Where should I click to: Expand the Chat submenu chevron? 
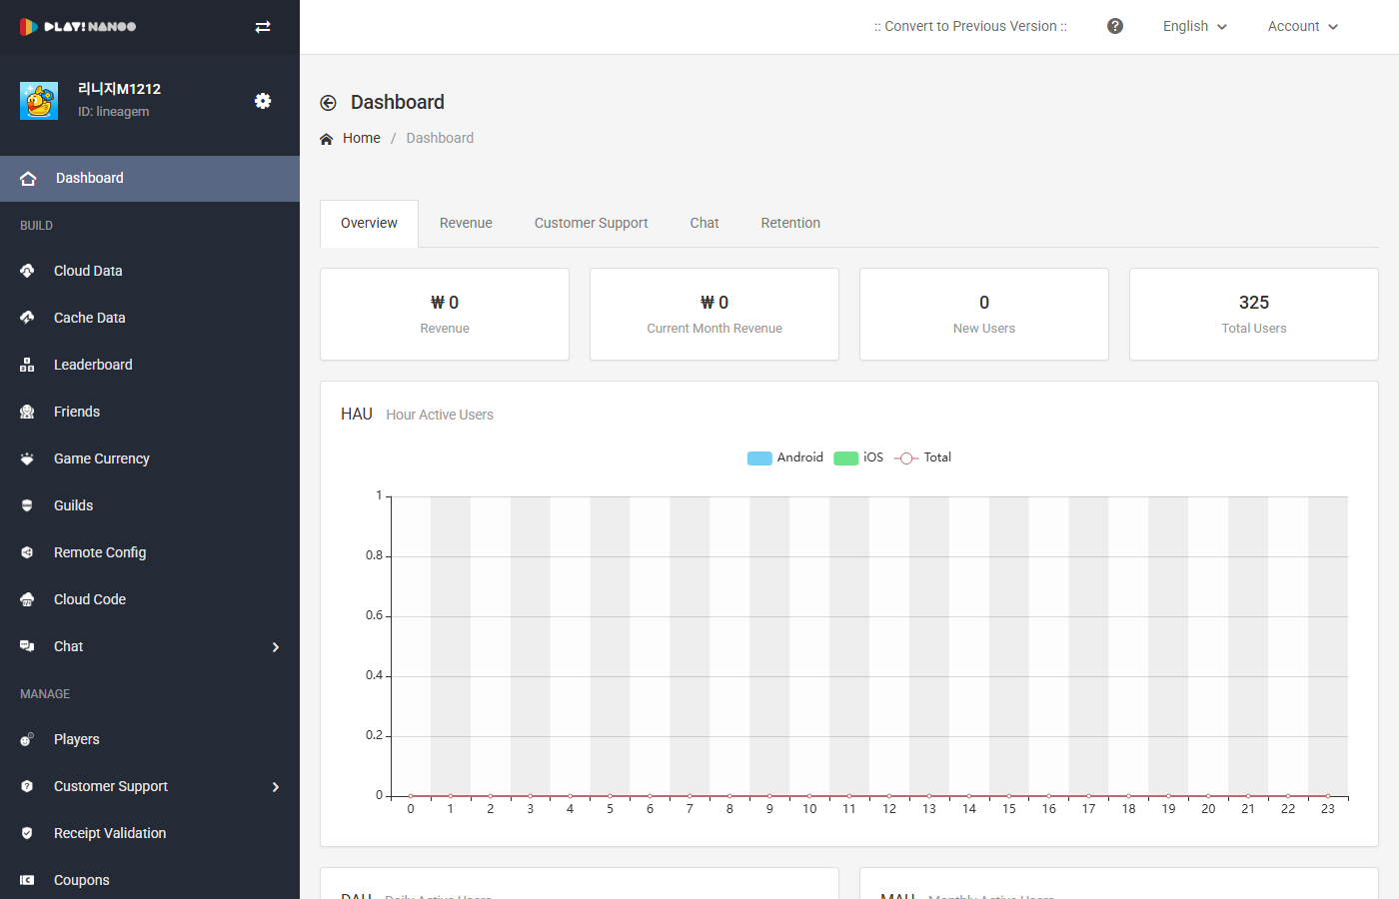(276, 647)
